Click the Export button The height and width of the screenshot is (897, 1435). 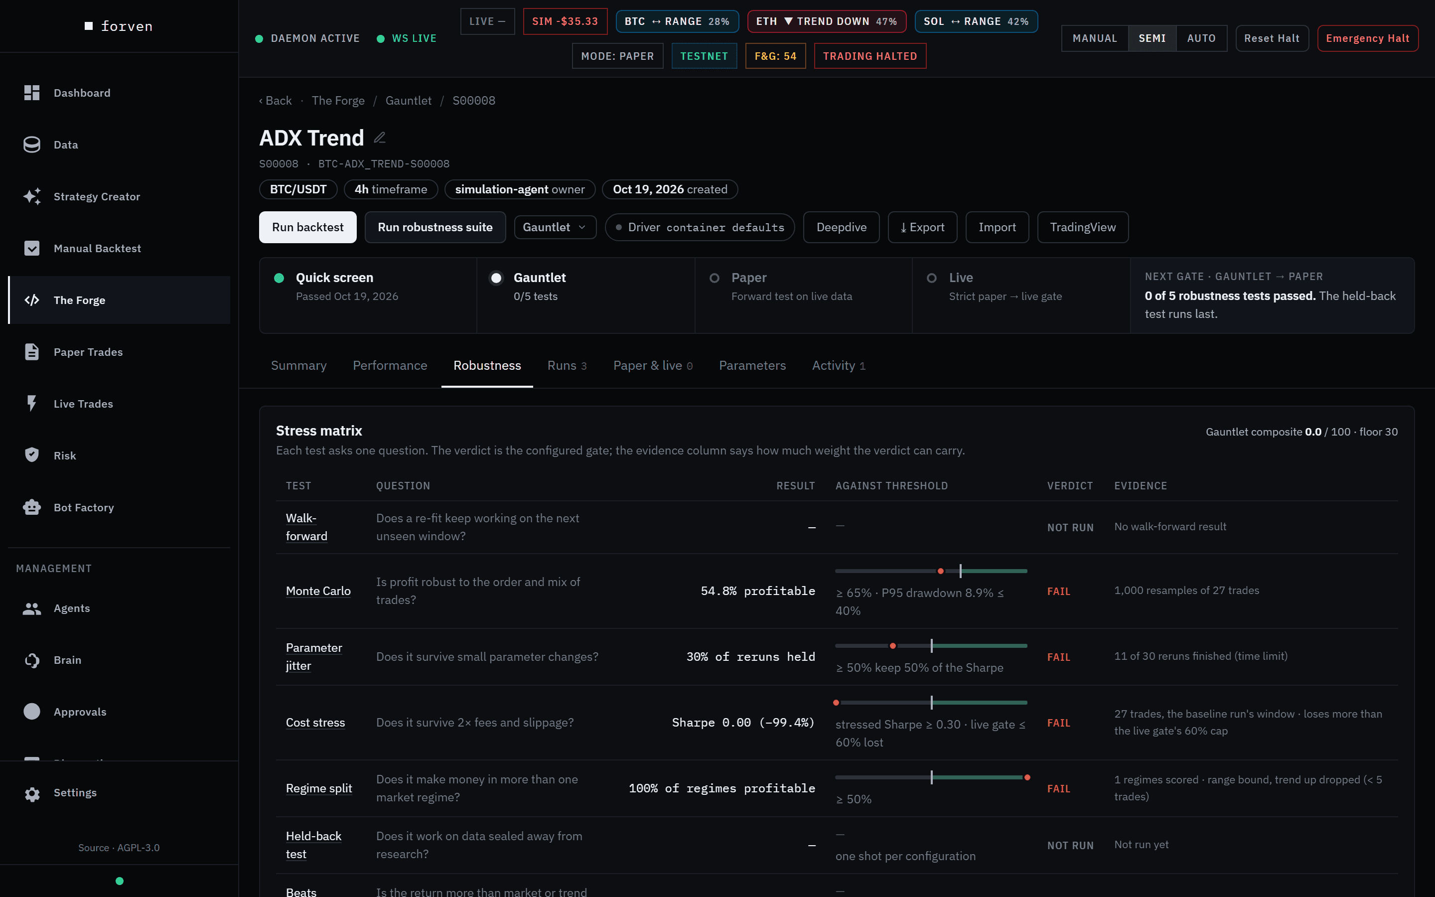[x=922, y=227]
